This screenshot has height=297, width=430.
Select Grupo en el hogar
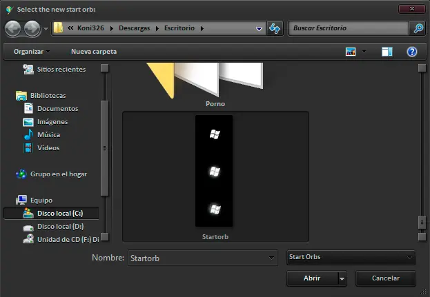[x=52, y=174]
